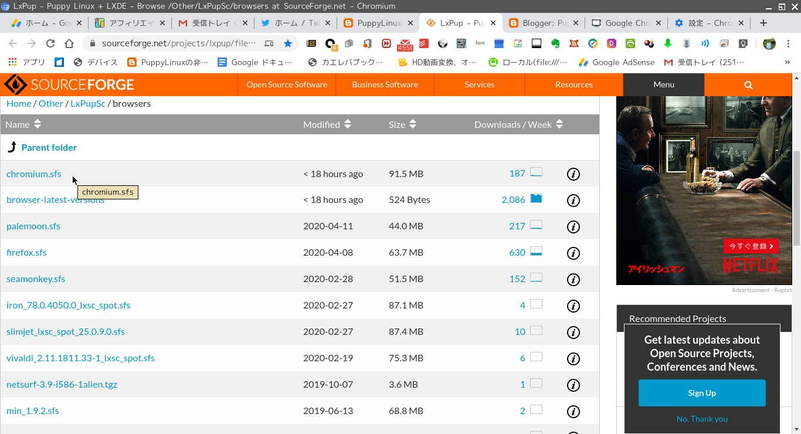Click the Sign Up button

coord(702,393)
